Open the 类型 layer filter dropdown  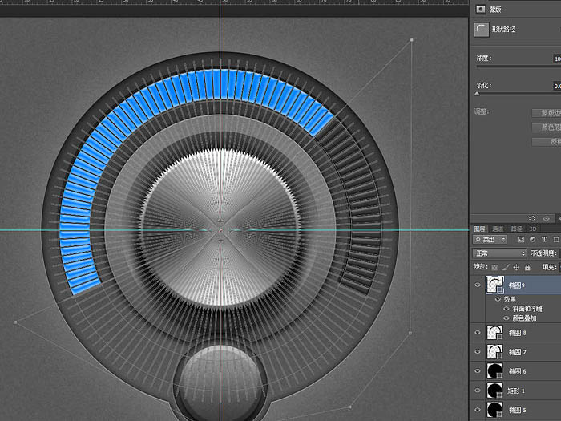(x=490, y=240)
